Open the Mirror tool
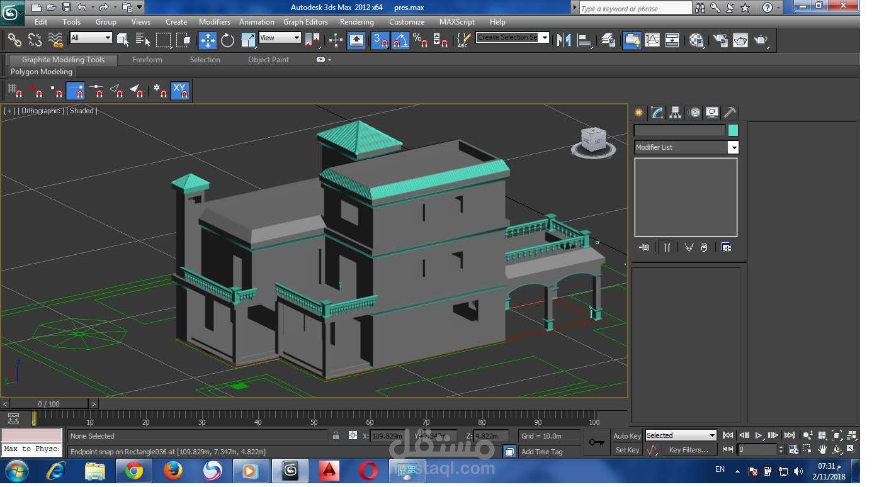 (564, 40)
